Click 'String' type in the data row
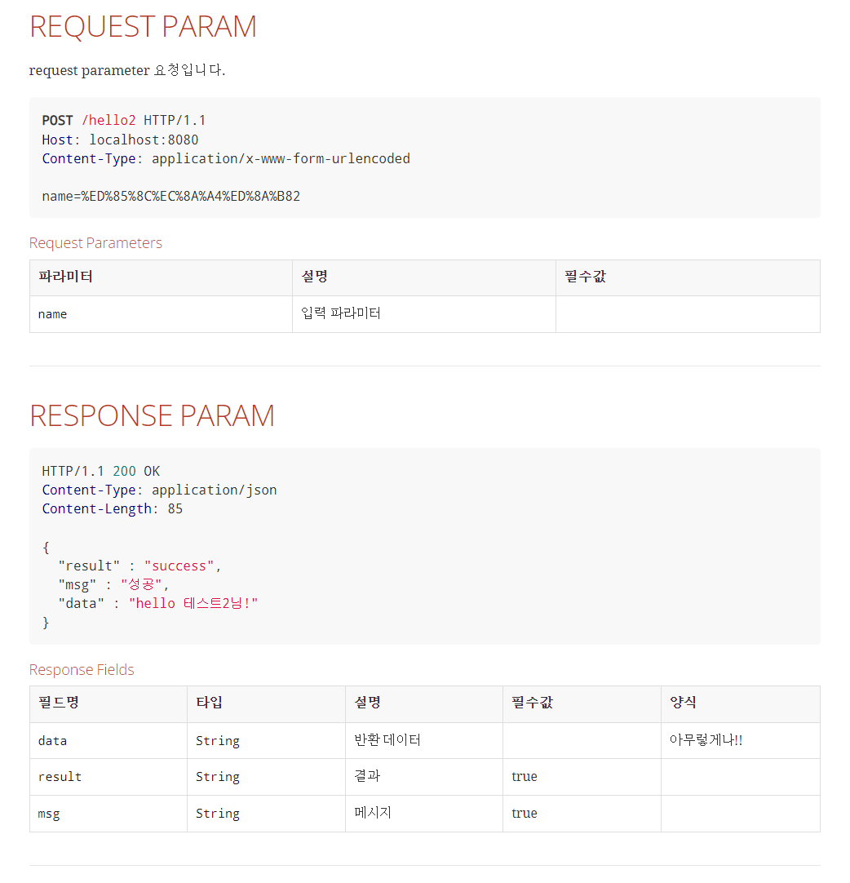Screen dimensions: 850x883 (x=218, y=741)
